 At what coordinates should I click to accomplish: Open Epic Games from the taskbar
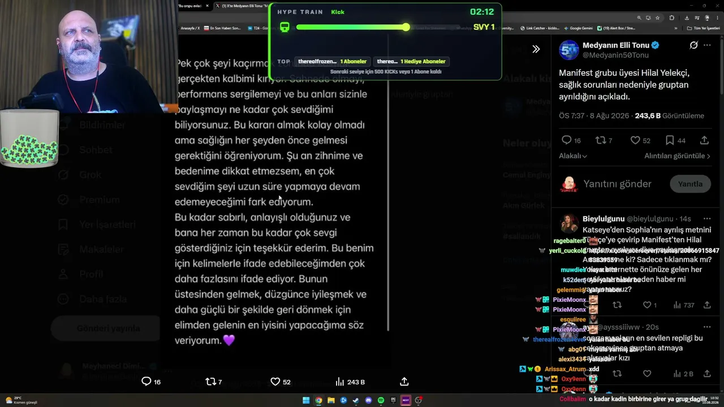[393, 400]
